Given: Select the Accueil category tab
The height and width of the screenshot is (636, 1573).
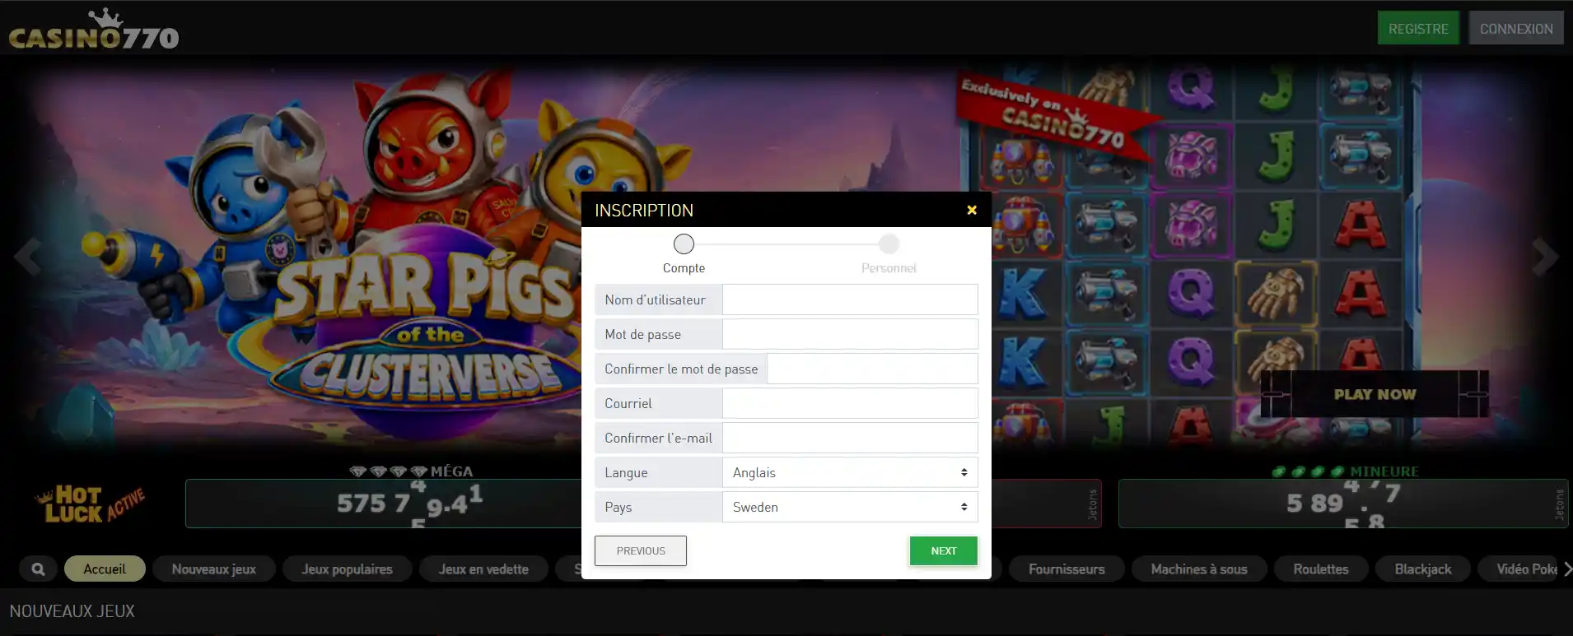Looking at the screenshot, I should (x=105, y=569).
